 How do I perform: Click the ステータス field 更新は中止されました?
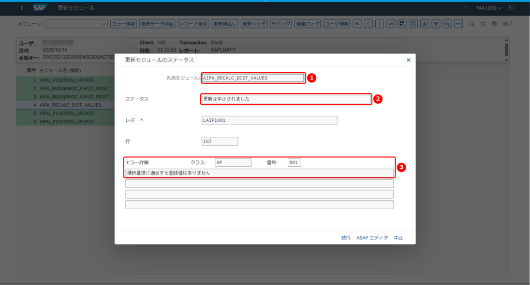[286, 99]
